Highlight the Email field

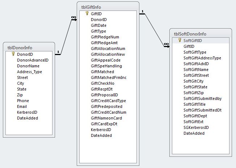29,106
